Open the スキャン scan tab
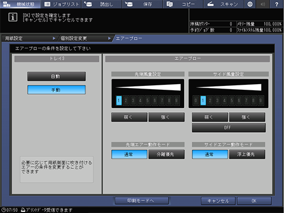284x213 pixels. pos(224,4)
